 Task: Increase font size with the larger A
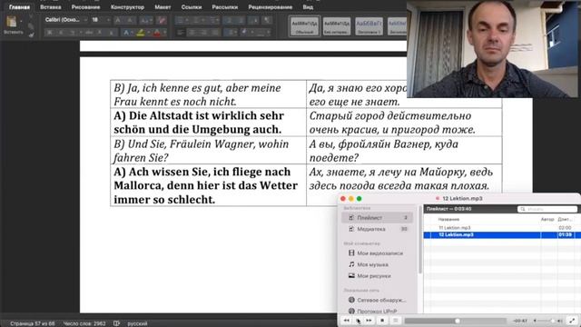118,20
